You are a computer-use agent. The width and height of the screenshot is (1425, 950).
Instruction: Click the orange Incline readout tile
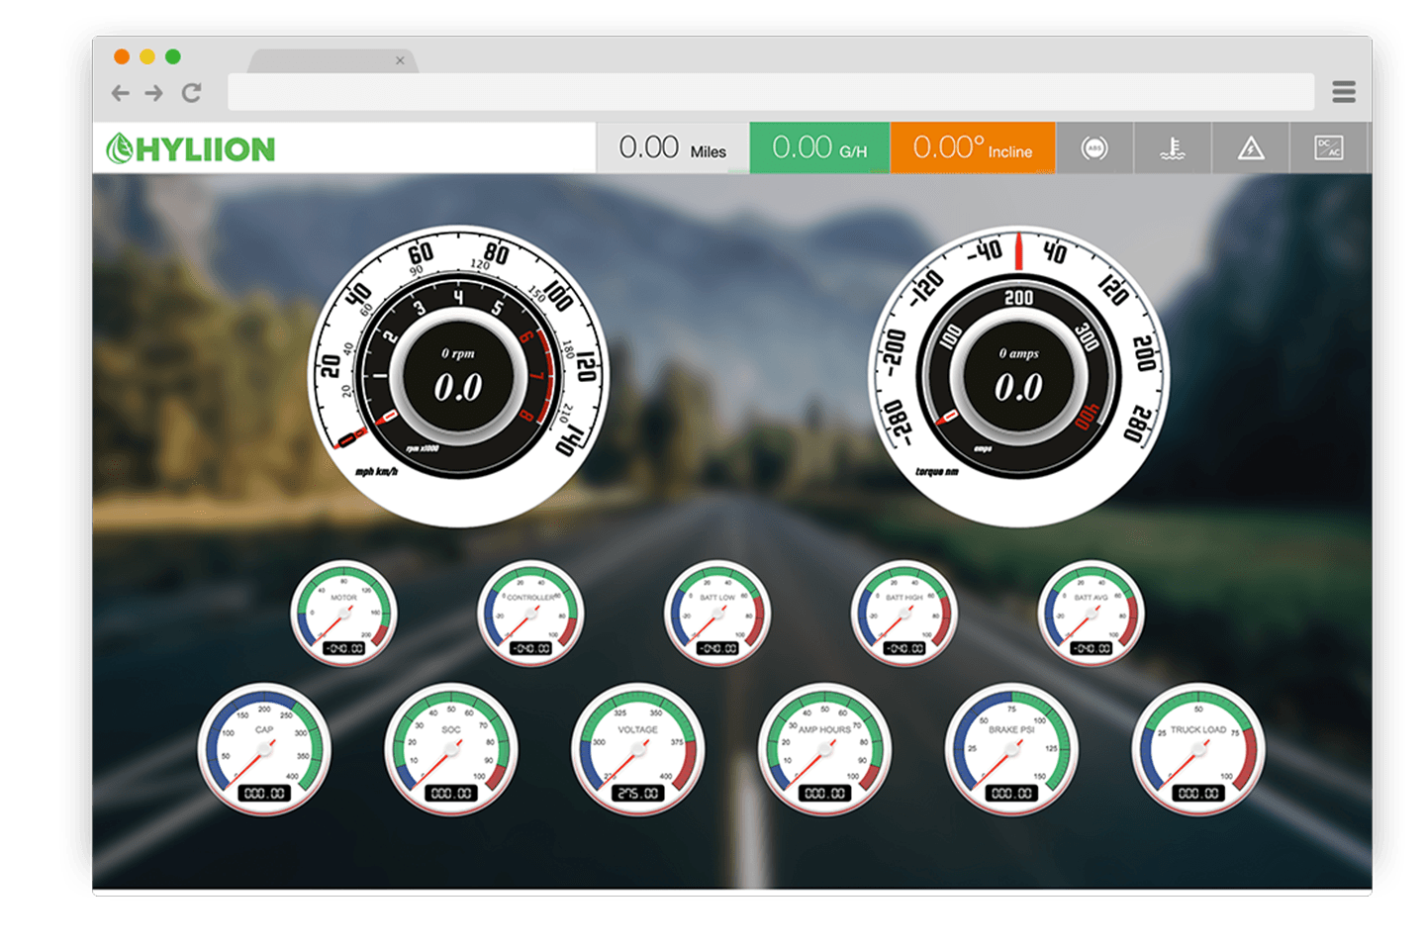point(972,148)
